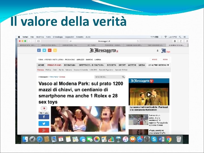The height and width of the screenshot is (153, 204).
Task: Open the SPETTACOLI E CULTURA section
Action: click(x=91, y=65)
